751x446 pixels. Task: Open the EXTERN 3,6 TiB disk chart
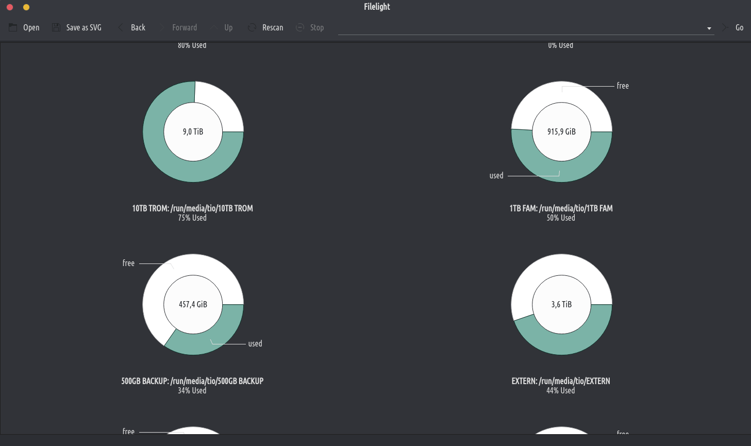point(561,304)
